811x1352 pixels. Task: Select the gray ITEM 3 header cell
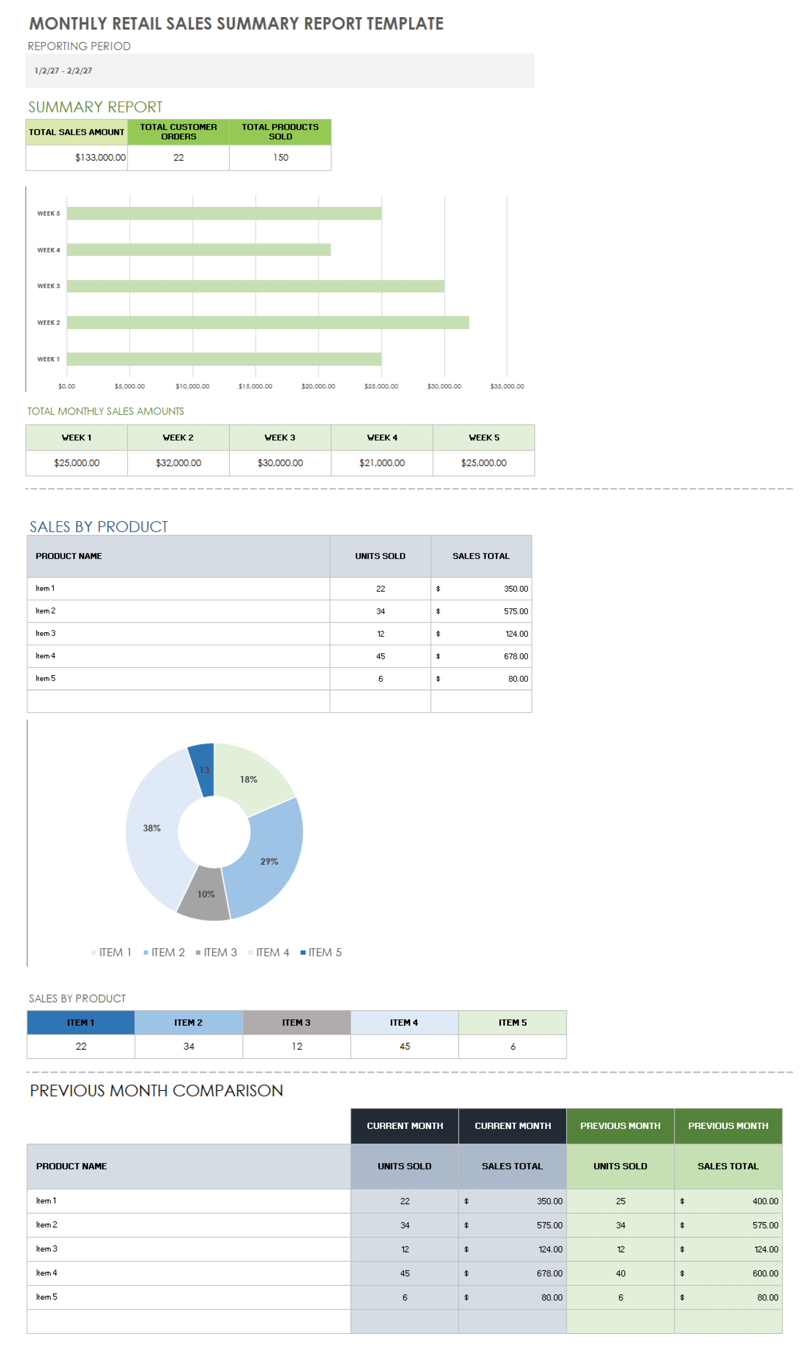(296, 1022)
